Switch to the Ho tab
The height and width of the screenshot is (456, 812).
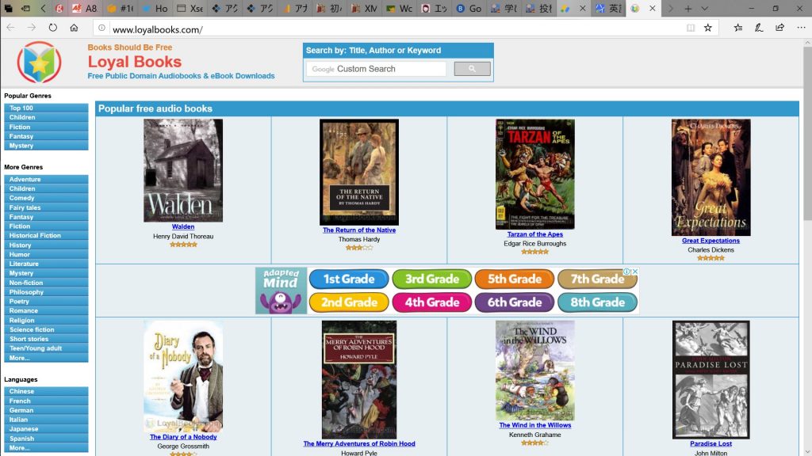pos(155,8)
